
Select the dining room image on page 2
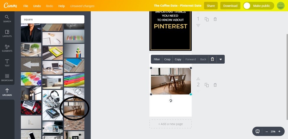point(171,81)
